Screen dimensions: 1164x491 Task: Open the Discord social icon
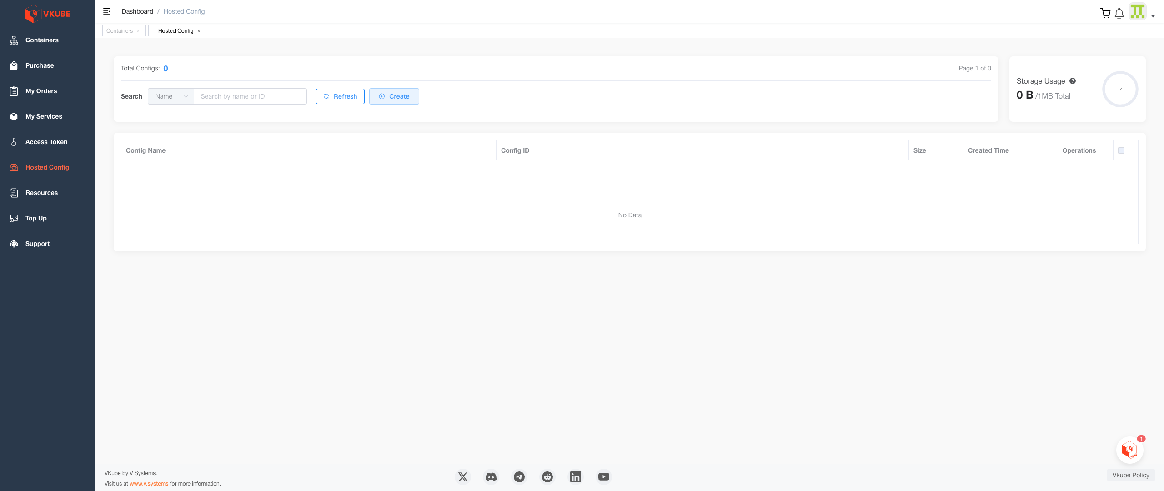491,477
